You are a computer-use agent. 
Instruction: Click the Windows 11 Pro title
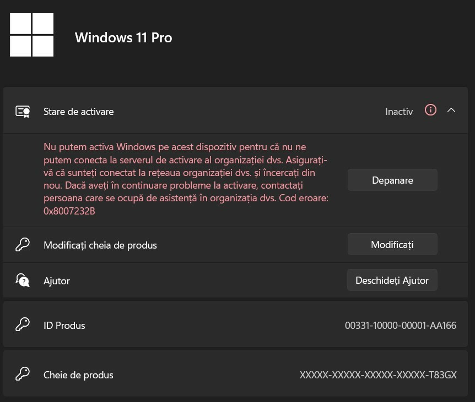[123, 38]
